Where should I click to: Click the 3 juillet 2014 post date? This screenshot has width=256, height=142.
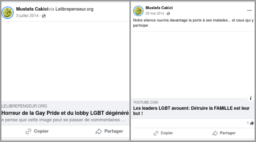[x=27, y=16]
